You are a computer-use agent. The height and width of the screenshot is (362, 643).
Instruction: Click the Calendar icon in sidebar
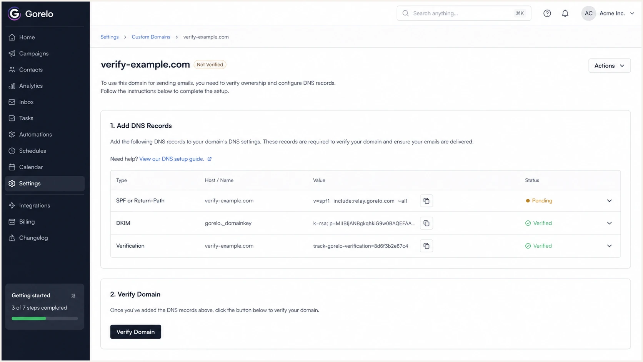12,167
